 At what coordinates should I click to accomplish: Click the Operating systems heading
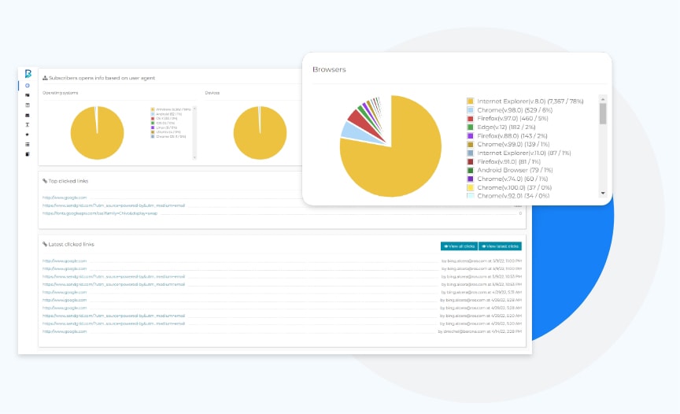pyautogui.click(x=61, y=93)
